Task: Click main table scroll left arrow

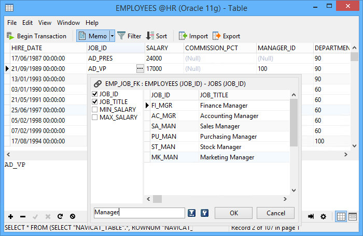Action: click(x=8, y=154)
